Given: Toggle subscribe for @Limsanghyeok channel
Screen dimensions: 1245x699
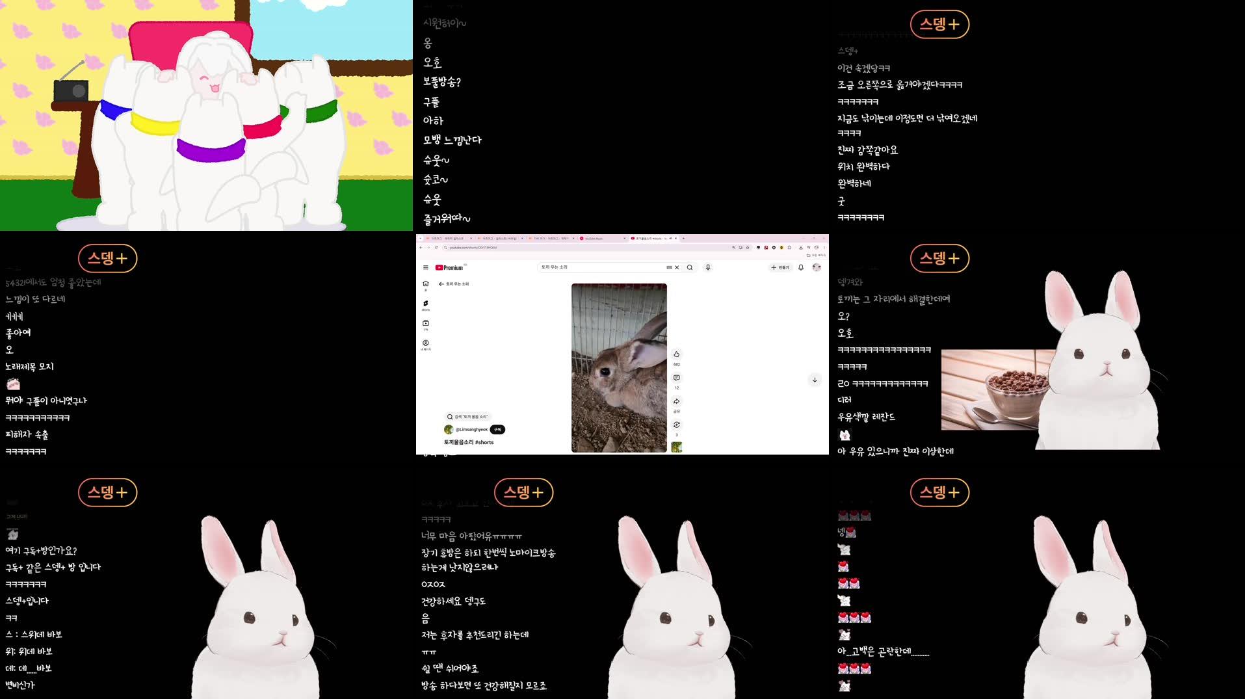Looking at the screenshot, I should pos(497,430).
